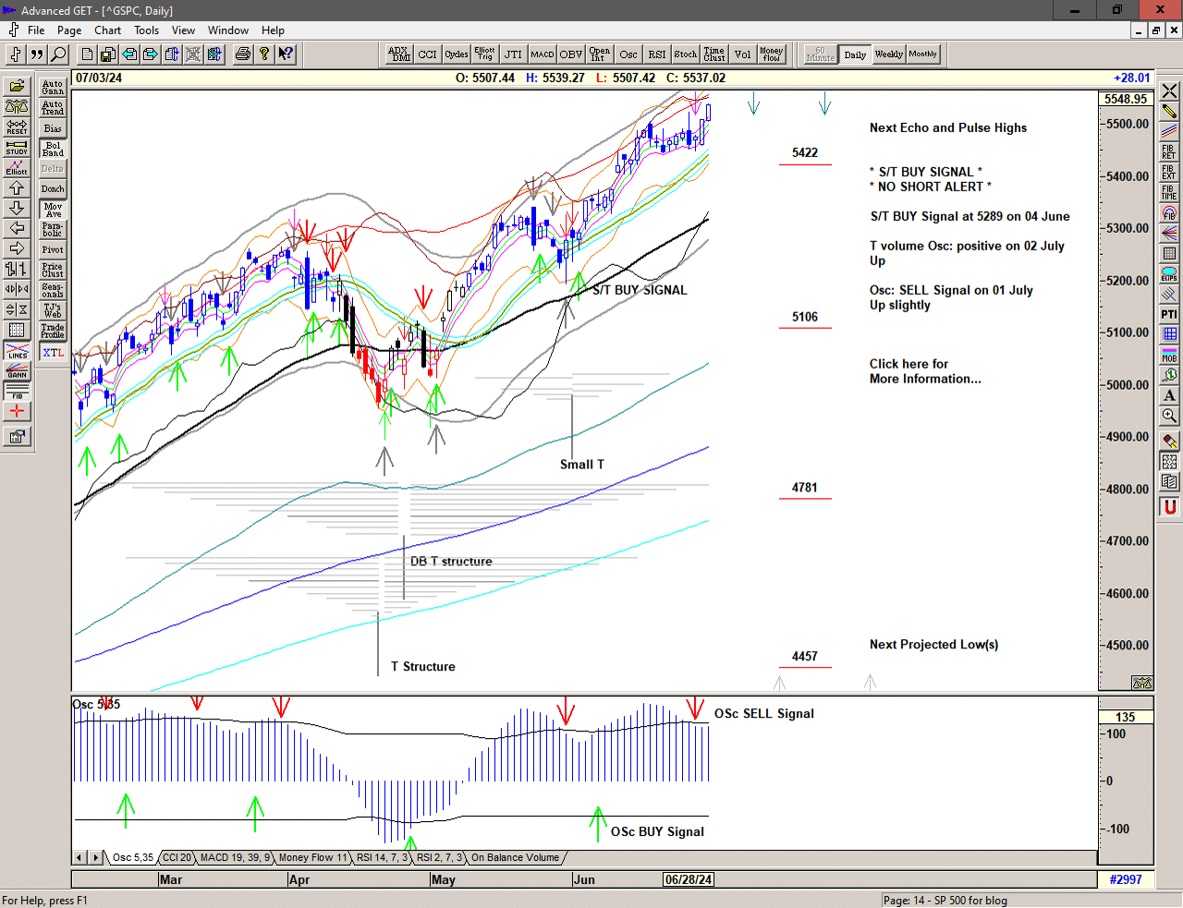This screenshot has height=908, width=1183.
Task: Open the PTI tool
Action: pos(1169,315)
